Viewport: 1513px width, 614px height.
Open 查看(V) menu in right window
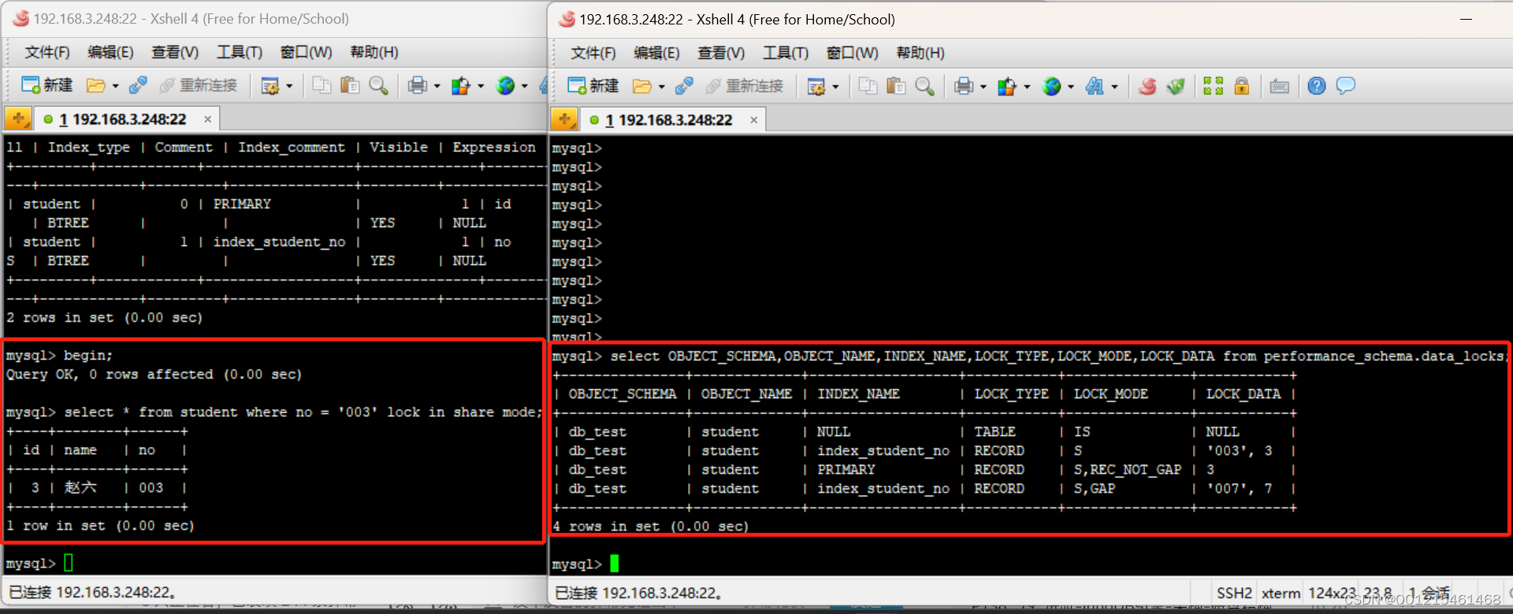721,53
